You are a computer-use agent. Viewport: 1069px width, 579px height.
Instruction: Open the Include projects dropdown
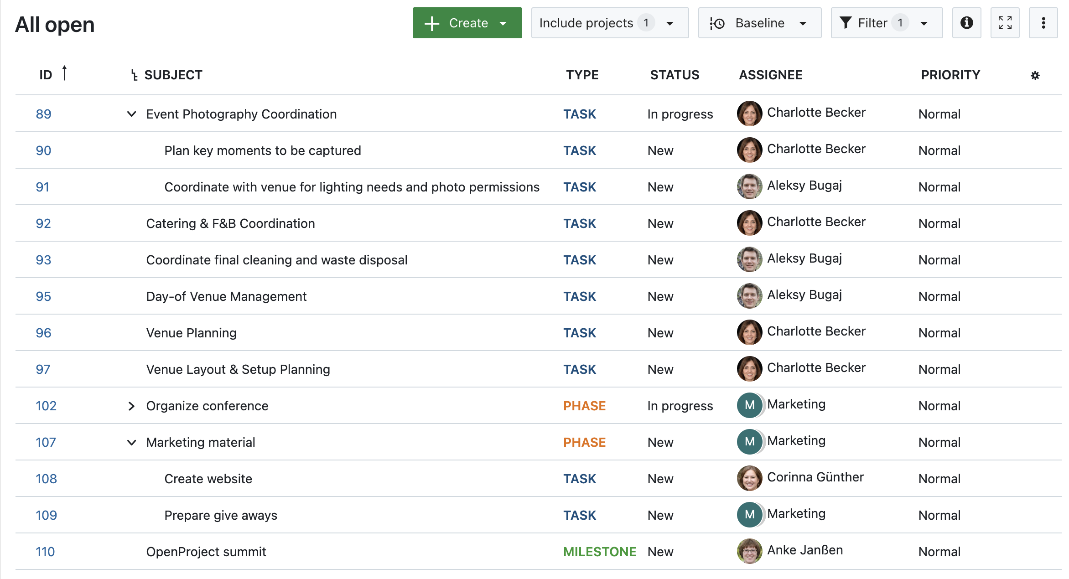(x=610, y=23)
